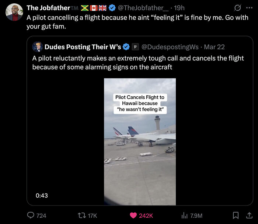Image resolution: width=258 pixels, height=224 pixels.
Task: Click the square affiliate badge icon
Action: pyautogui.click(x=135, y=47)
